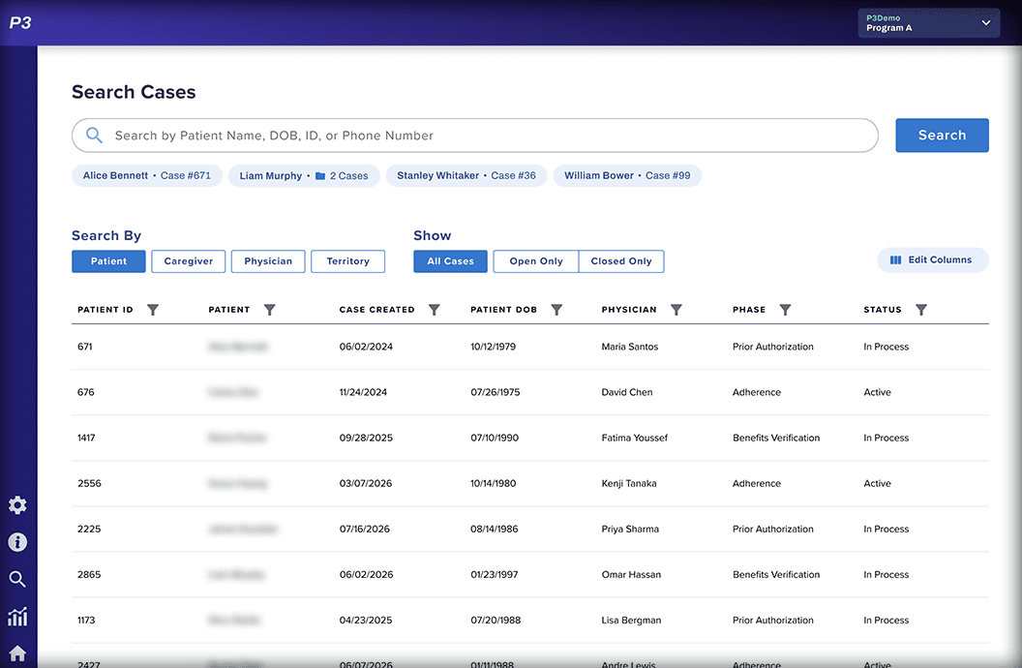
Task: Click the PATIENT DOB column header
Action: [504, 310]
